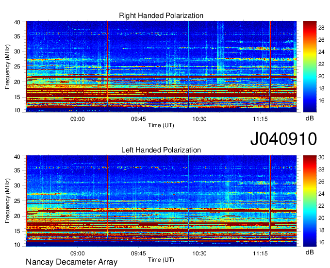The image size is (330, 268).
Task: Click the 35 MHz tick of Left Handed plot
Action: 17,170
